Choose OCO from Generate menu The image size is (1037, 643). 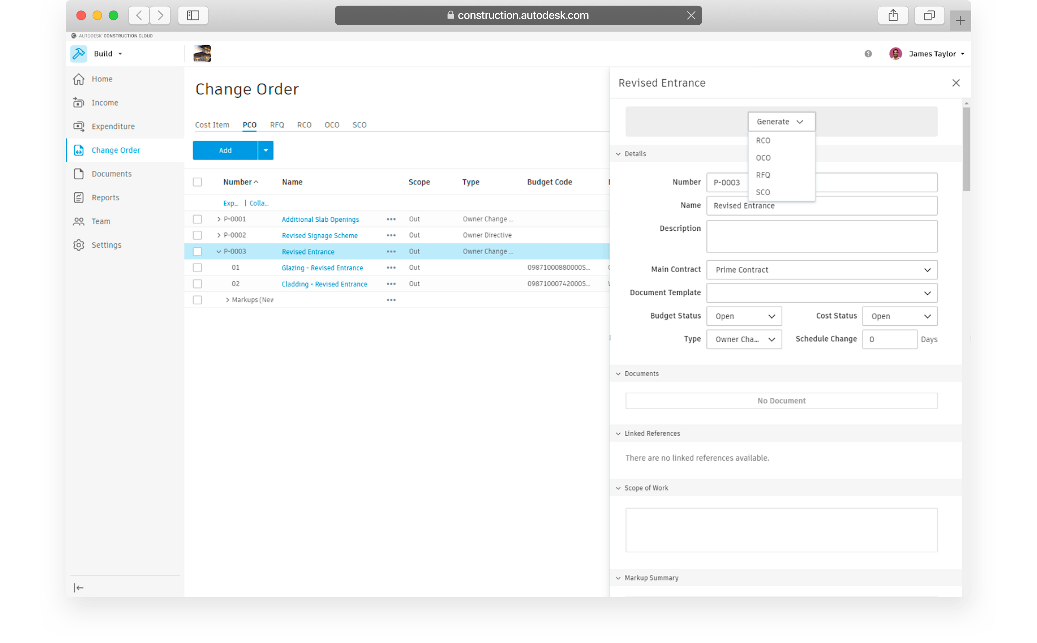pyautogui.click(x=763, y=158)
